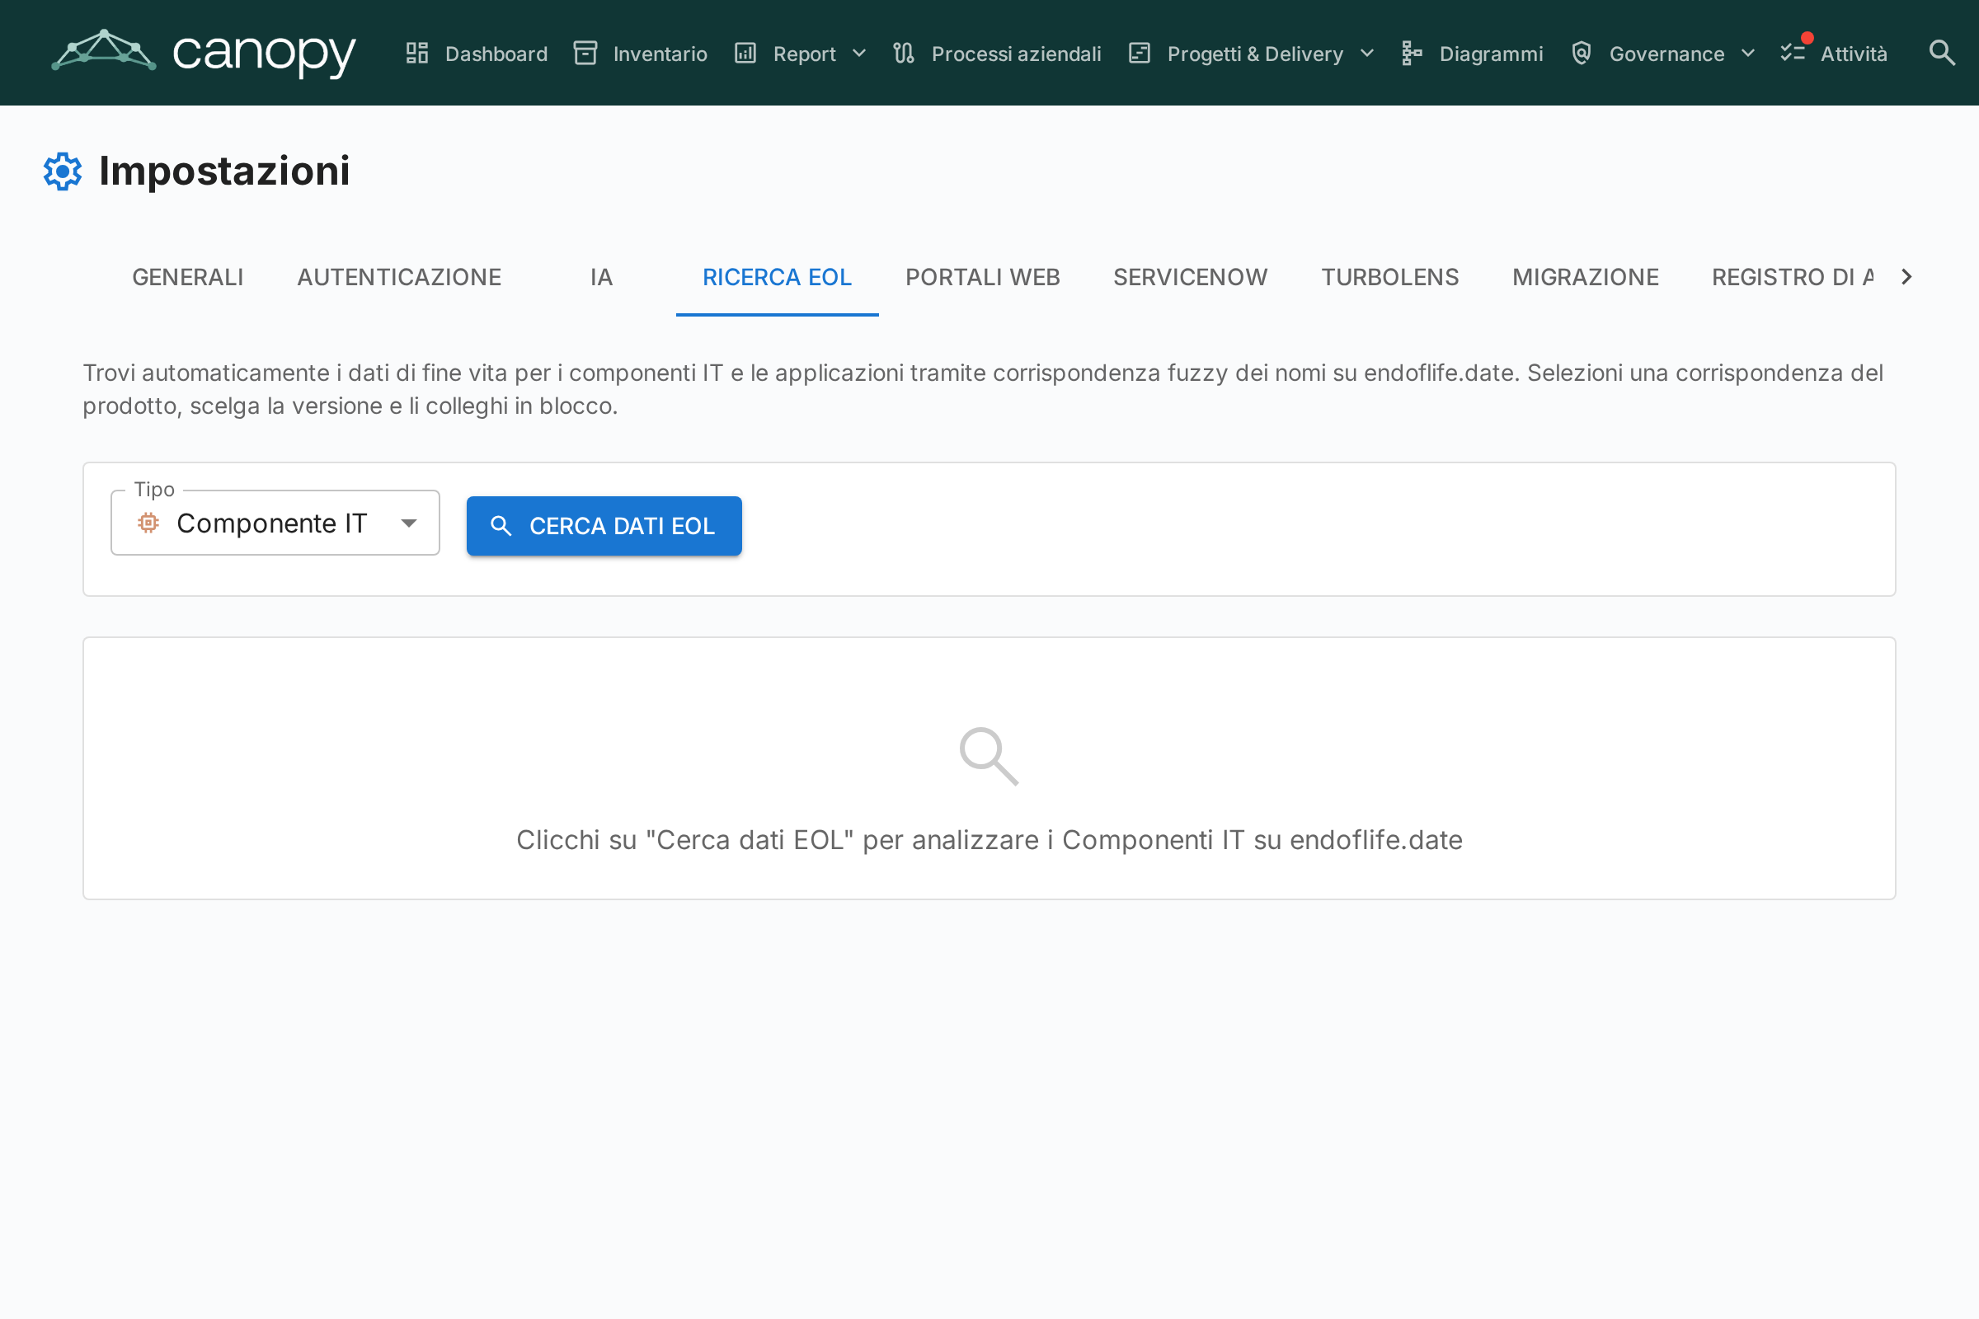Viewport: 1979px width, 1319px height.
Task: Open the Migrazione tab
Action: click(x=1585, y=277)
